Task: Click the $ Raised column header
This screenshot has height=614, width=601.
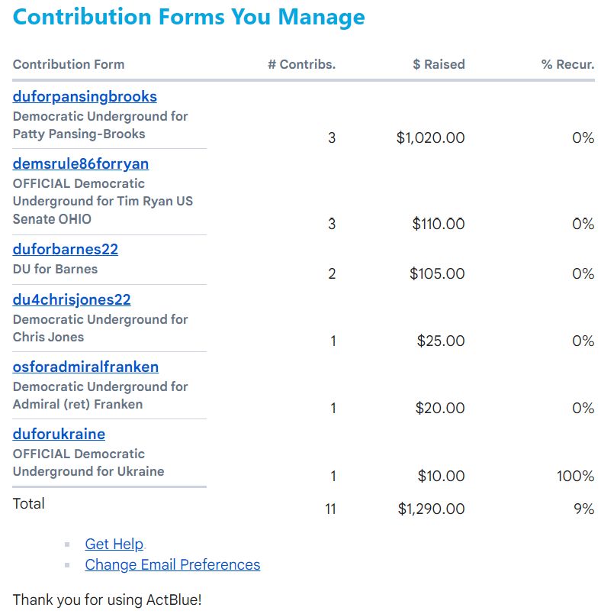Action: [439, 64]
